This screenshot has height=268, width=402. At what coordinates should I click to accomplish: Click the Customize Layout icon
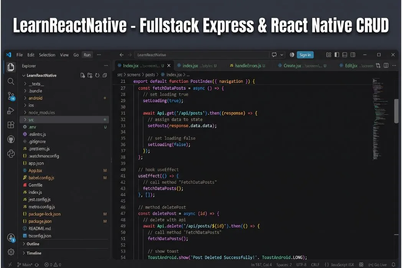[329, 55]
